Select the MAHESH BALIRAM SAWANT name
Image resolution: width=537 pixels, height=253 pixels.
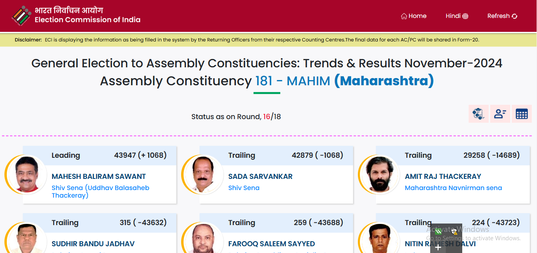(x=99, y=177)
